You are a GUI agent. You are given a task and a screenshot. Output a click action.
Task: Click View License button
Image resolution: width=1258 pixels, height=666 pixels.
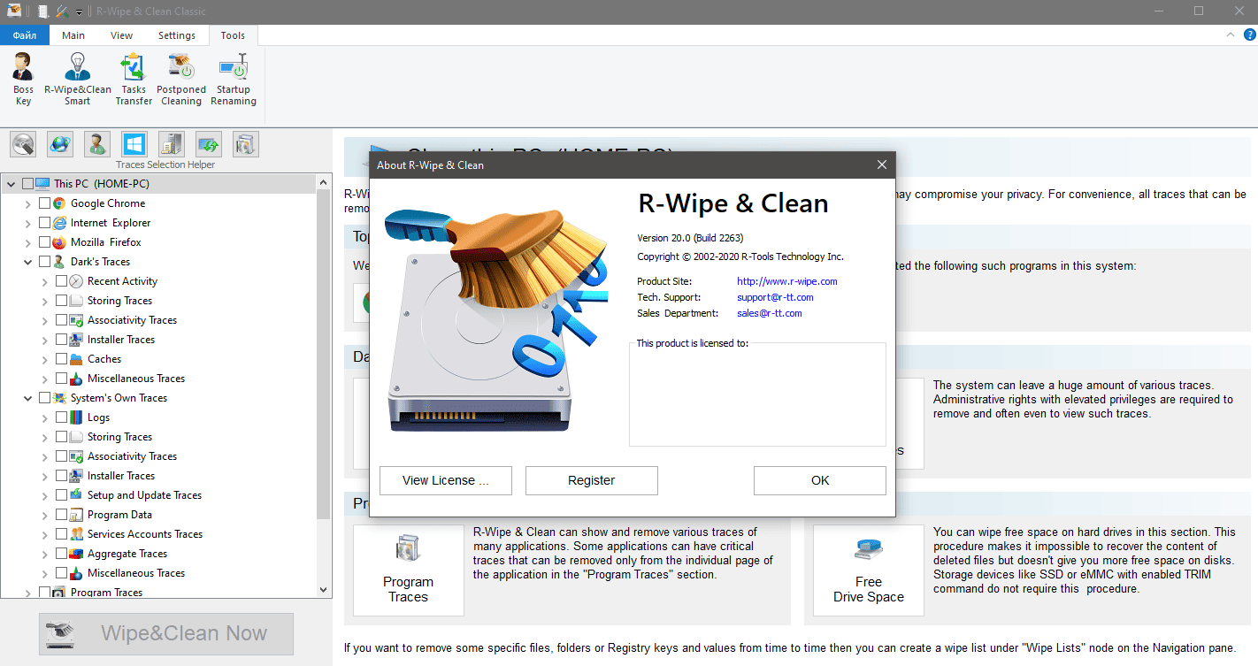[x=446, y=480]
